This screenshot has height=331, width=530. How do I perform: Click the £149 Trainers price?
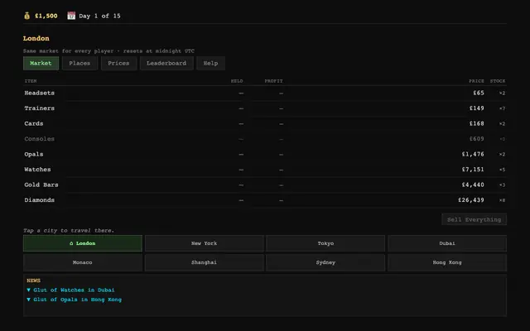click(x=477, y=108)
